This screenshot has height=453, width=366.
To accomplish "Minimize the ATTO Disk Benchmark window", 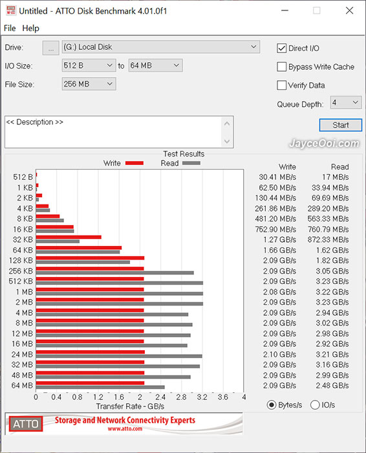I will pos(285,11).
